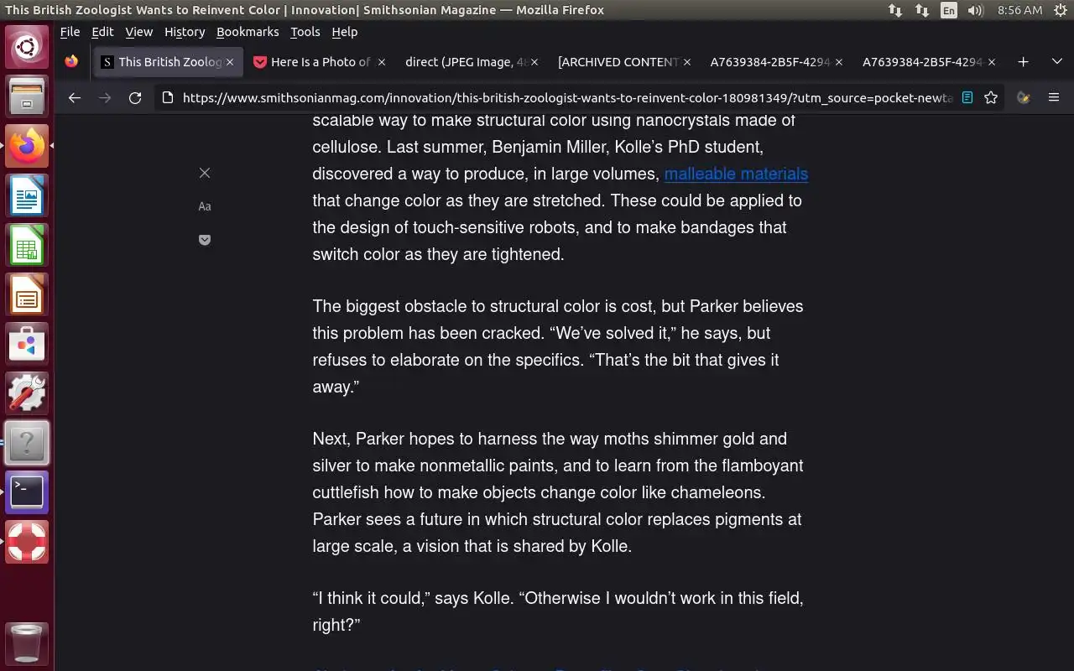The width and height of the screenshot is (1074, 671).
Task: Close the ARCHIVED CONTENT tab
Action: pyautogui.click(x=687, y=61)
